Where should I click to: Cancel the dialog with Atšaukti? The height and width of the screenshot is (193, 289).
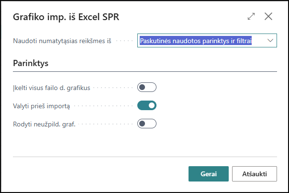255,174
